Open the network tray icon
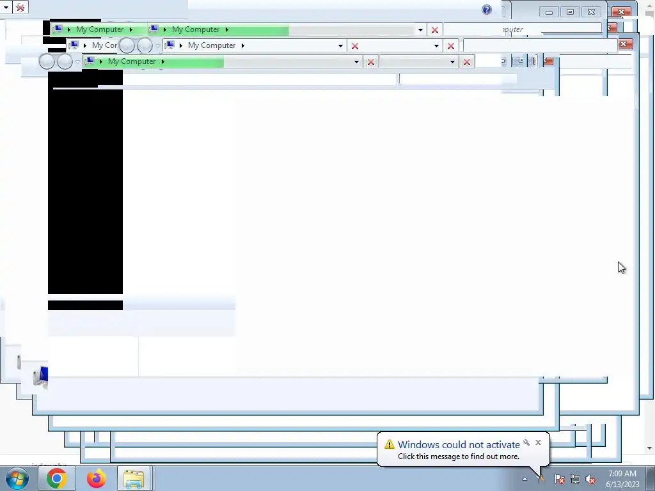 (575, 479)
